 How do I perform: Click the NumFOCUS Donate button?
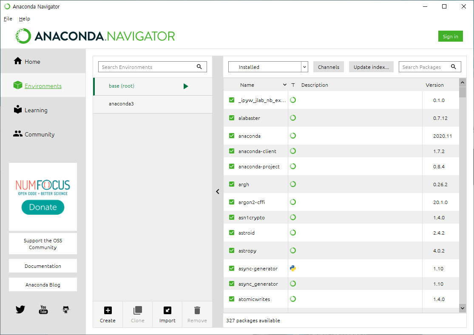click(43, 207)
